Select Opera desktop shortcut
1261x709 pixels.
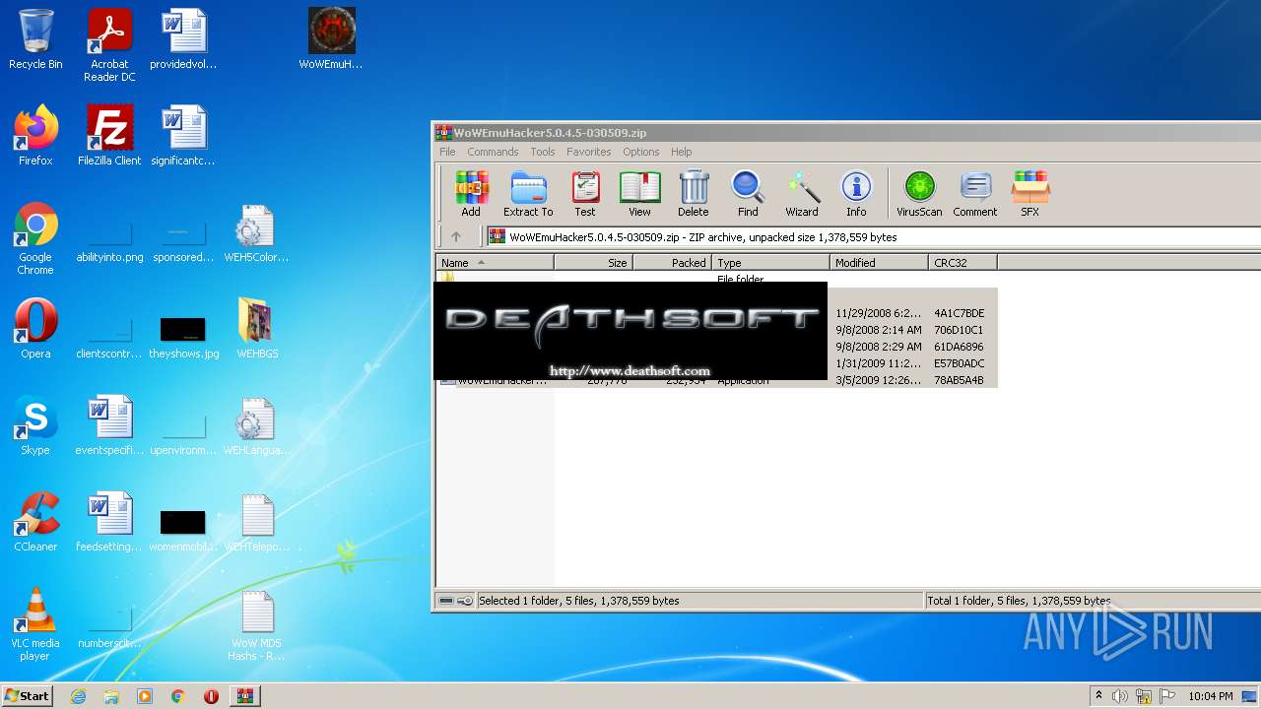pos(35,329)
